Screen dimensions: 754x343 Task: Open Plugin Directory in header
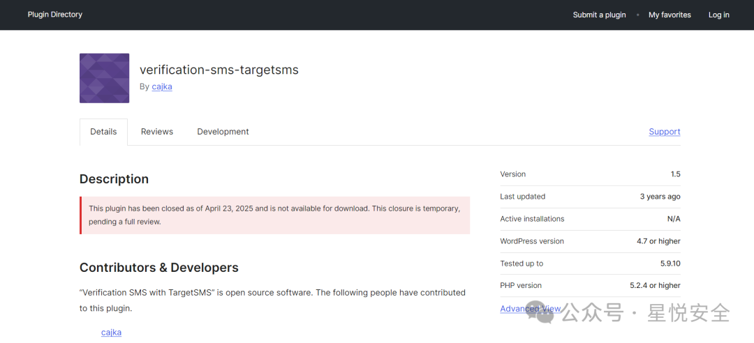click(x=55, y=15)
